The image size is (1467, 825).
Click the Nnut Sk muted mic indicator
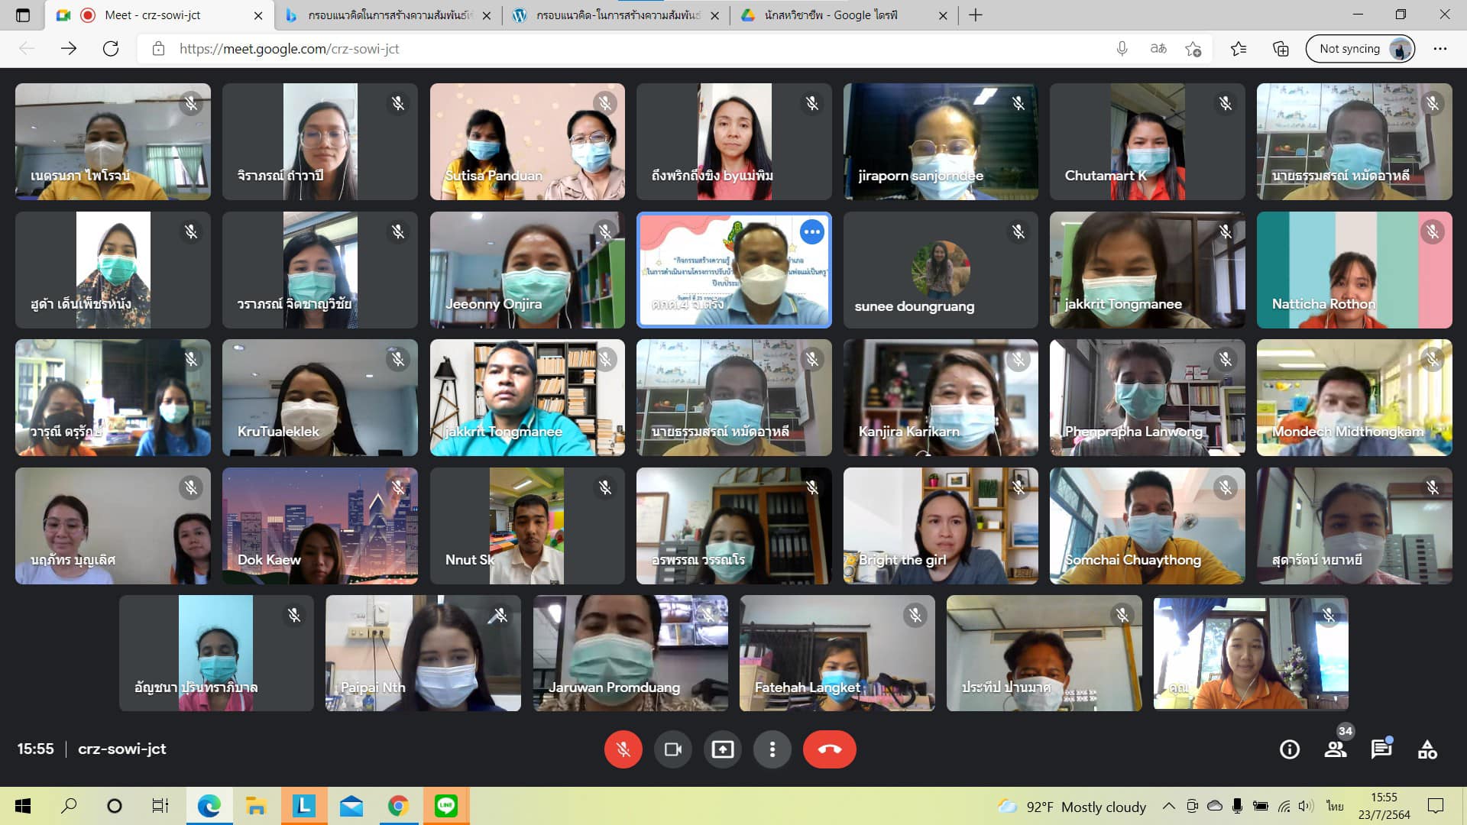pyautogui.click(x=605, y=487)
